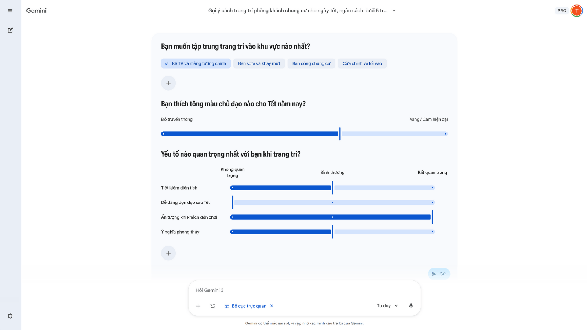Open settings via the gear icon
This screenshot has width=587, height=330.
pos(10,316)
